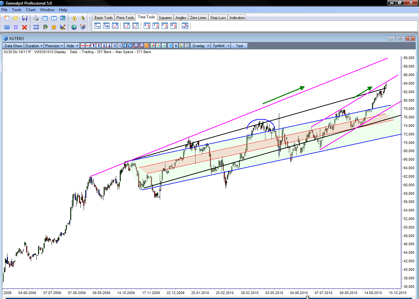This screenshot has width=419, height=299.
Task: Expand the Duration dropdown
Action: coord(34,46)
